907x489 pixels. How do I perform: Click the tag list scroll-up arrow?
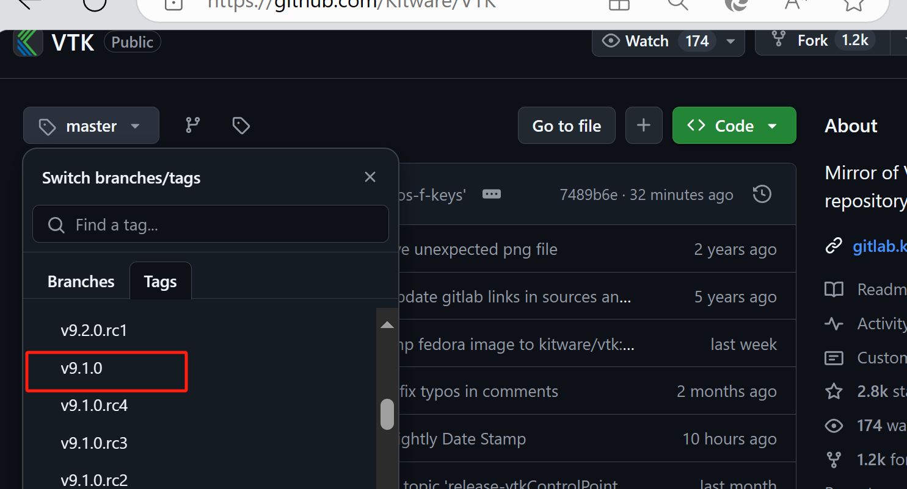pos(387,325)
